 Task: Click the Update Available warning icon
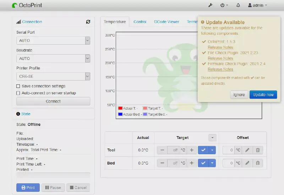pyautogui.click(x=202, y=22)
